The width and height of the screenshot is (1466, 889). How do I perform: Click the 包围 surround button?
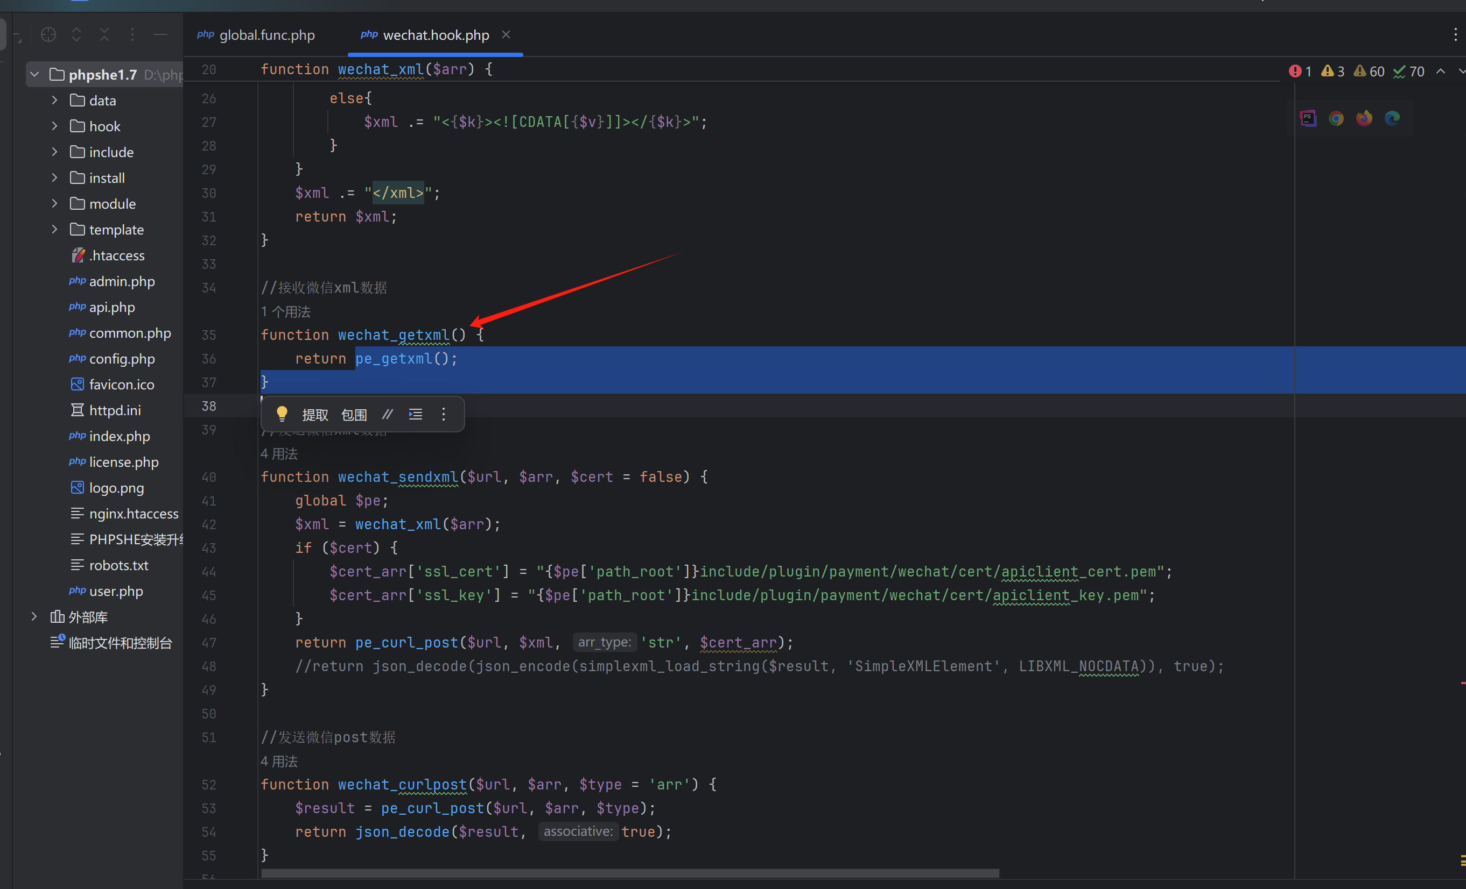point(354,415)
